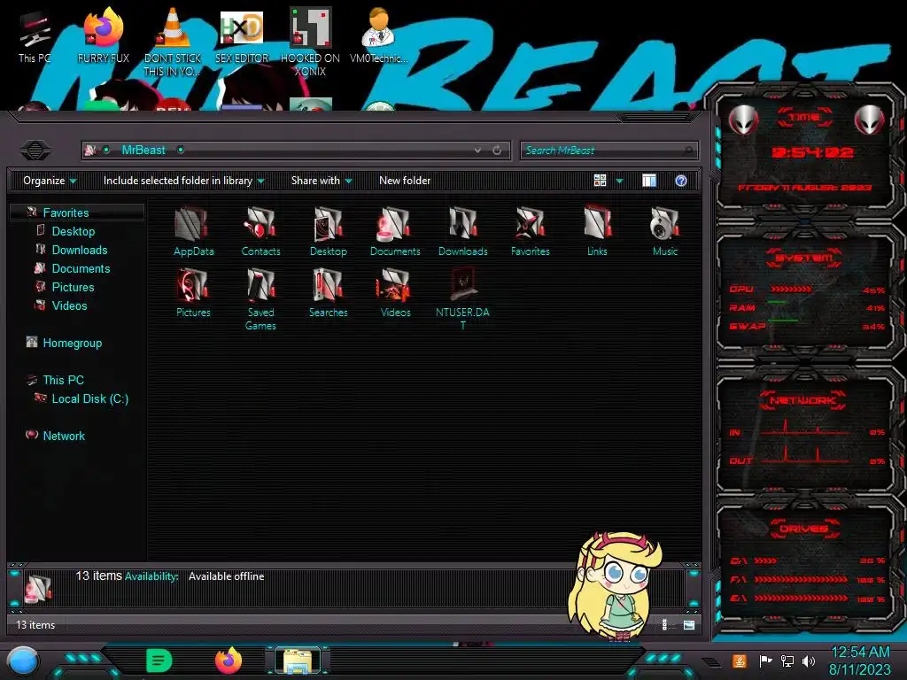Click the orange tray application icon

[740, 661]
